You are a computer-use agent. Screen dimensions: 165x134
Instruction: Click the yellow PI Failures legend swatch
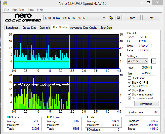[x=48, y=117]
